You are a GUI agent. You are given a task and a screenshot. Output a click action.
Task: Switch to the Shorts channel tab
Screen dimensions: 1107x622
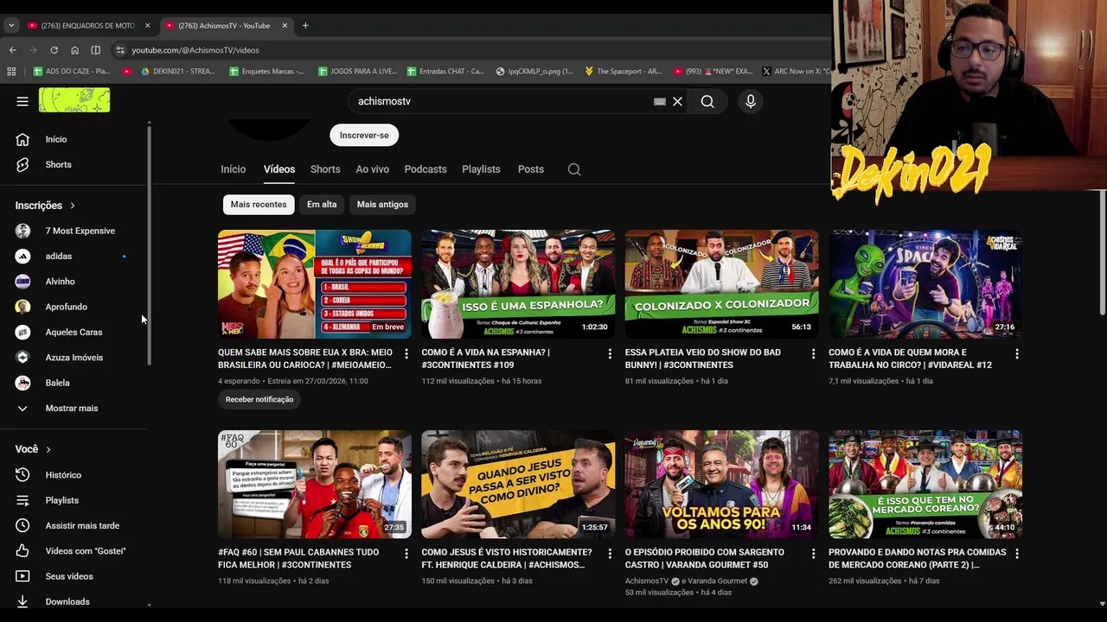[x=325, y=169]
